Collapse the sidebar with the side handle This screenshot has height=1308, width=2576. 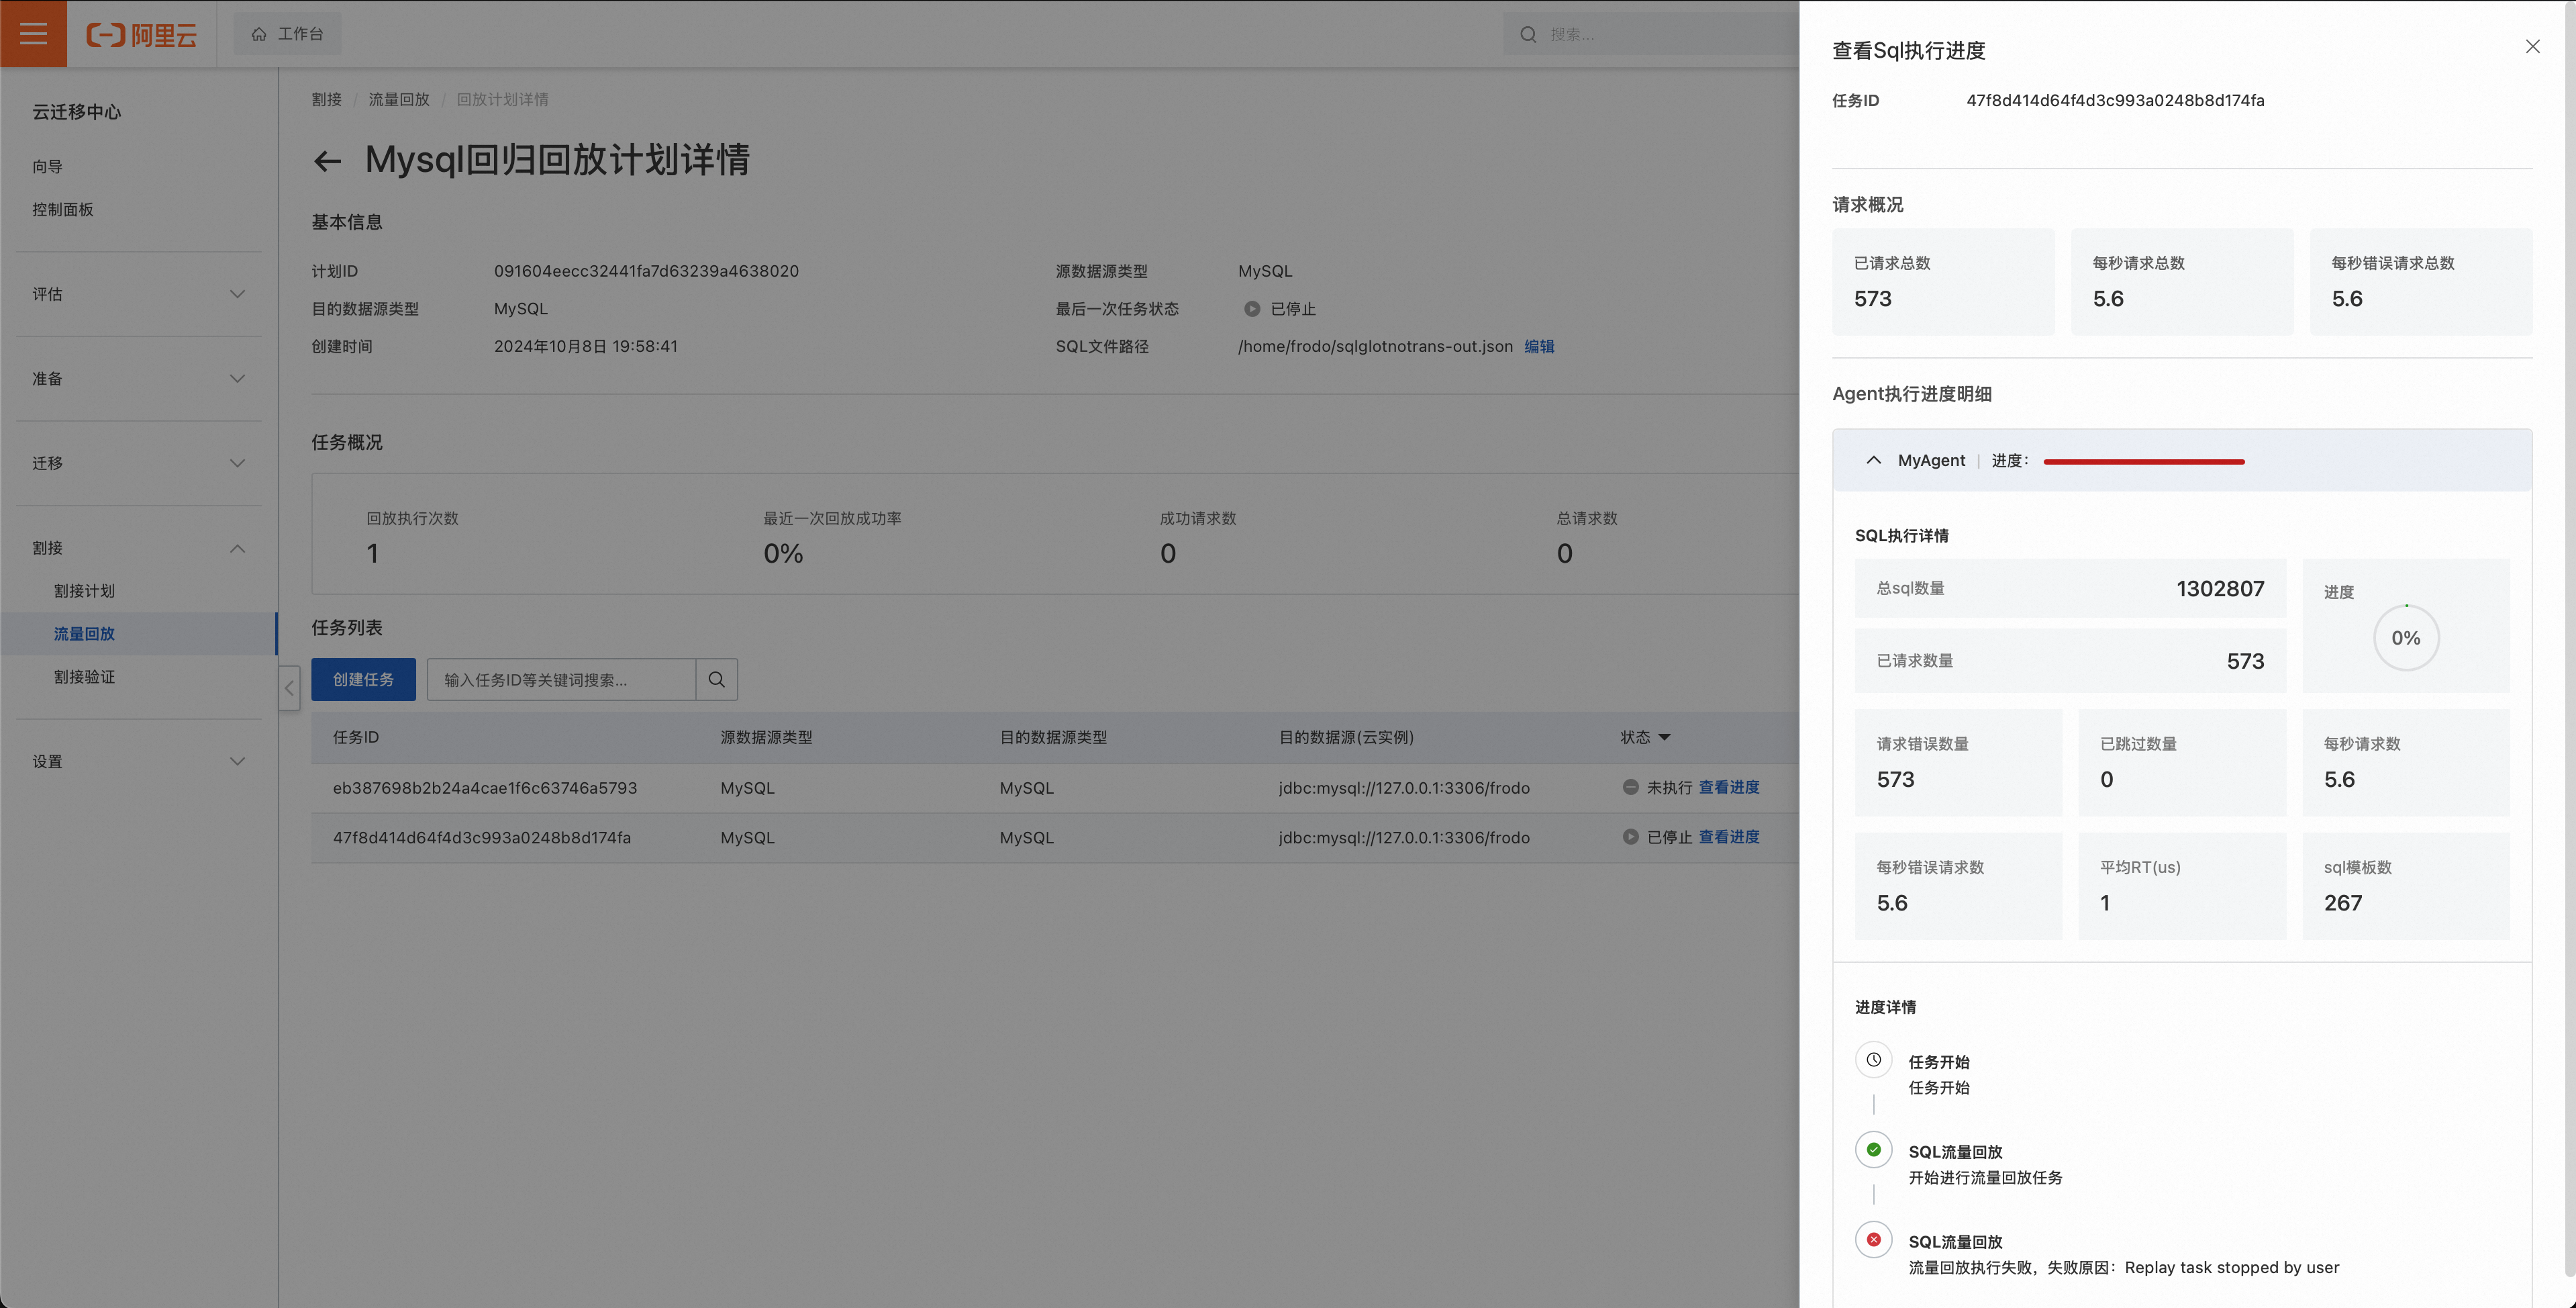point(289,688)
